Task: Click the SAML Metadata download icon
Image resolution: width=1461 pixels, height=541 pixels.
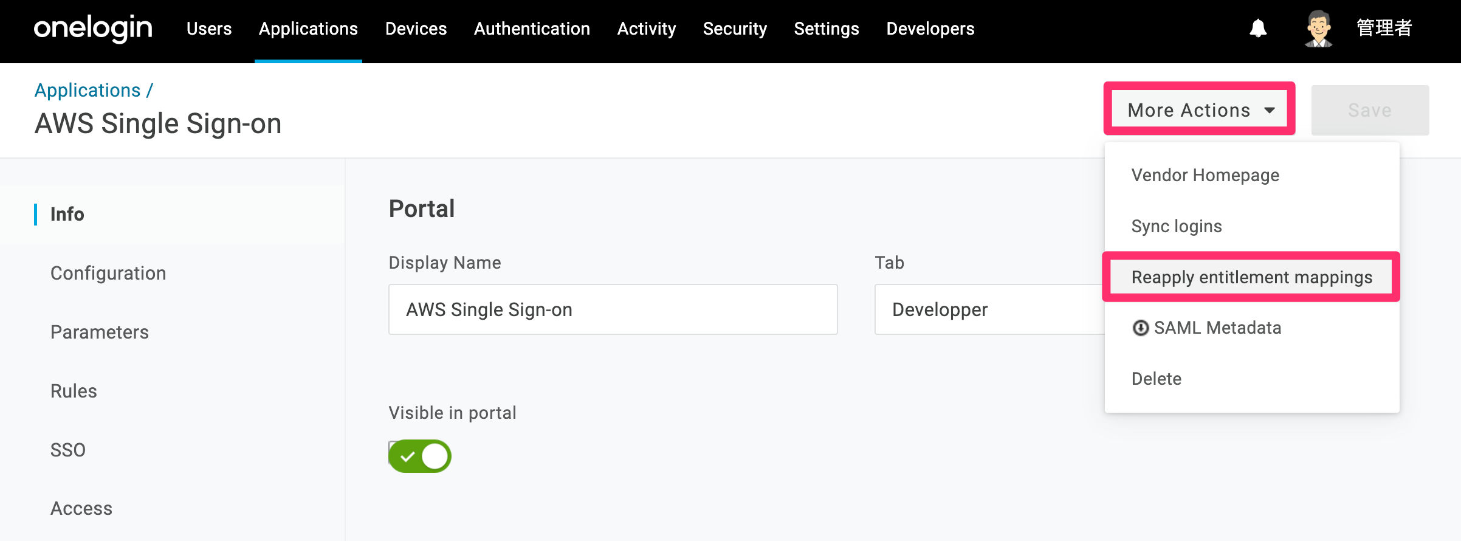Action: pos(1140,328)
